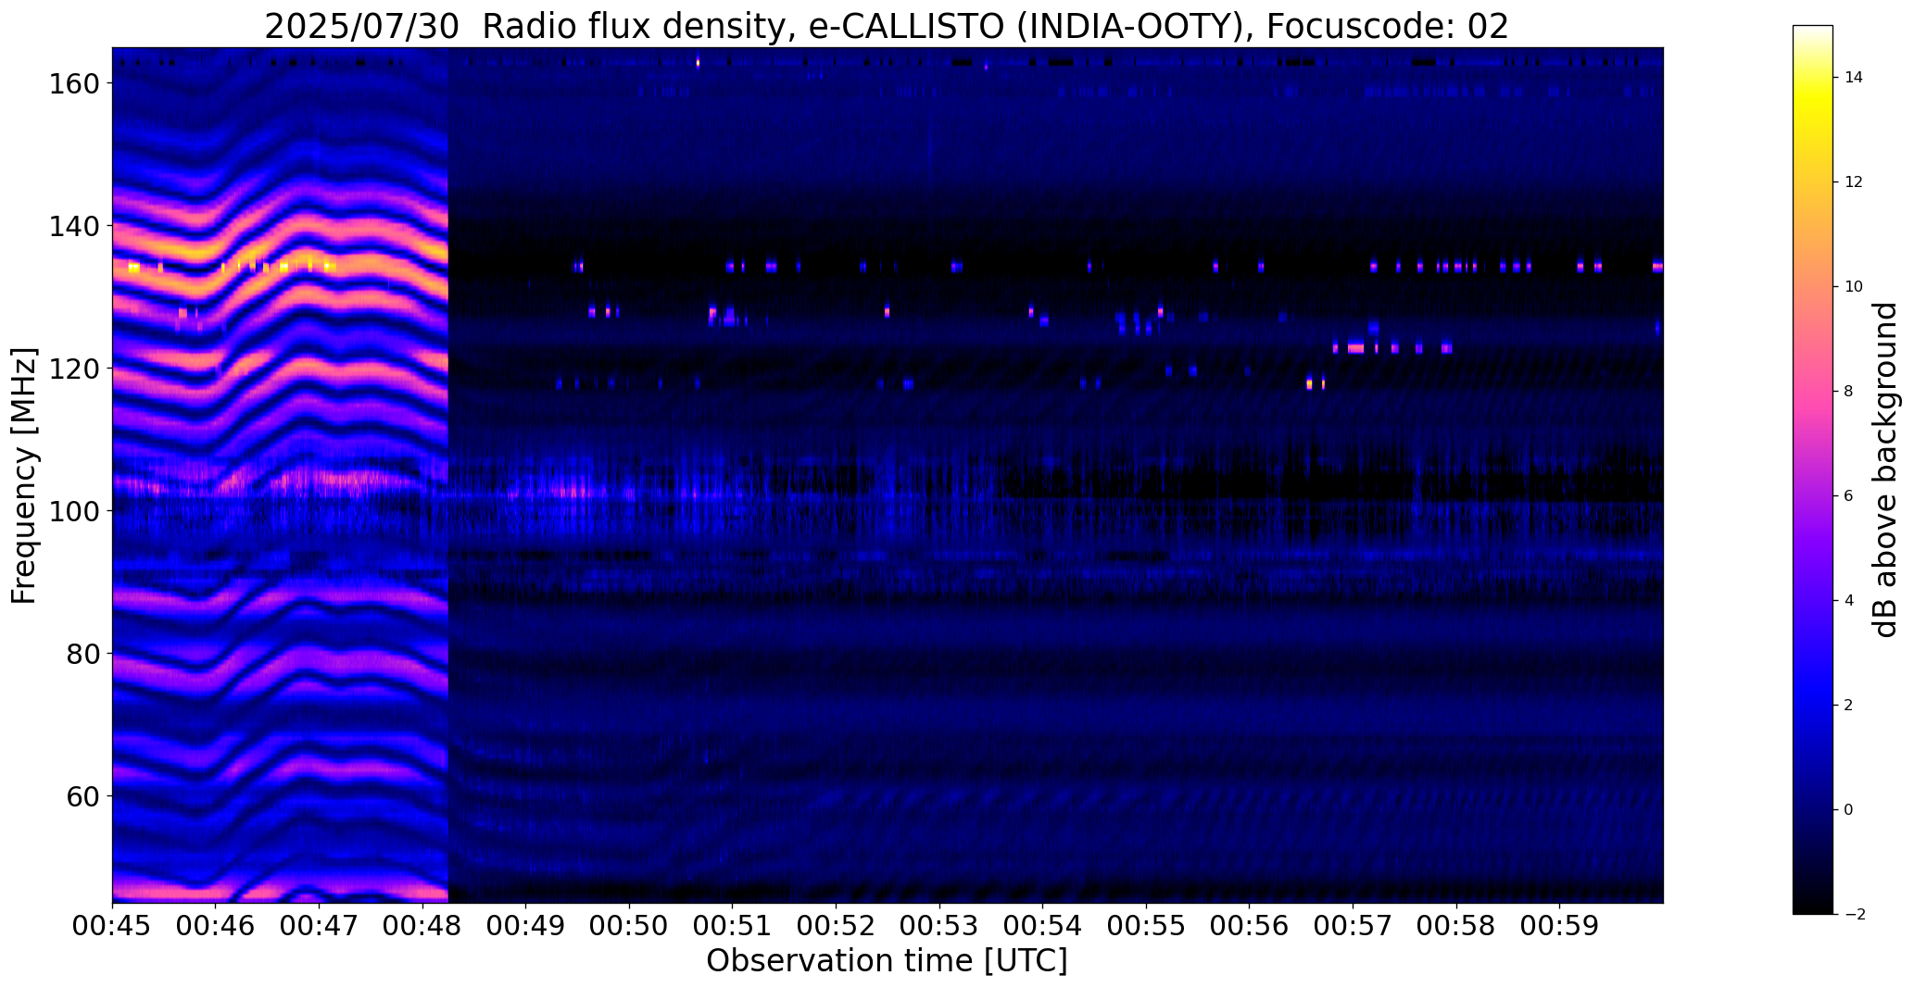Screen dimensions: 1914x988
Task: Click the colorbar tick label 2
Action: tap(1849, 706)
